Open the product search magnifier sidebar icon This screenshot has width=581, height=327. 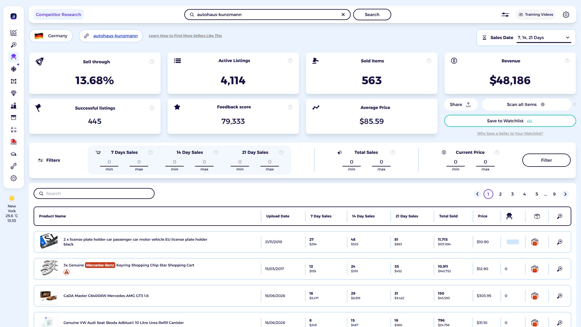[x=14, y=45]
